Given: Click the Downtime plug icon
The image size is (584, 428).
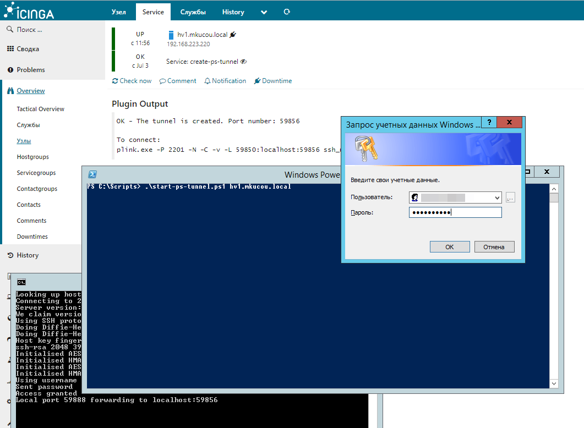Looking at the screenshot, I should [x=257, y=81].
